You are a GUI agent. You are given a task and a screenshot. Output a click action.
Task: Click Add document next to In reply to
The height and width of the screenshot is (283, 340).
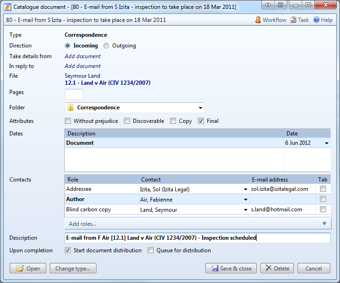(82, 66)
